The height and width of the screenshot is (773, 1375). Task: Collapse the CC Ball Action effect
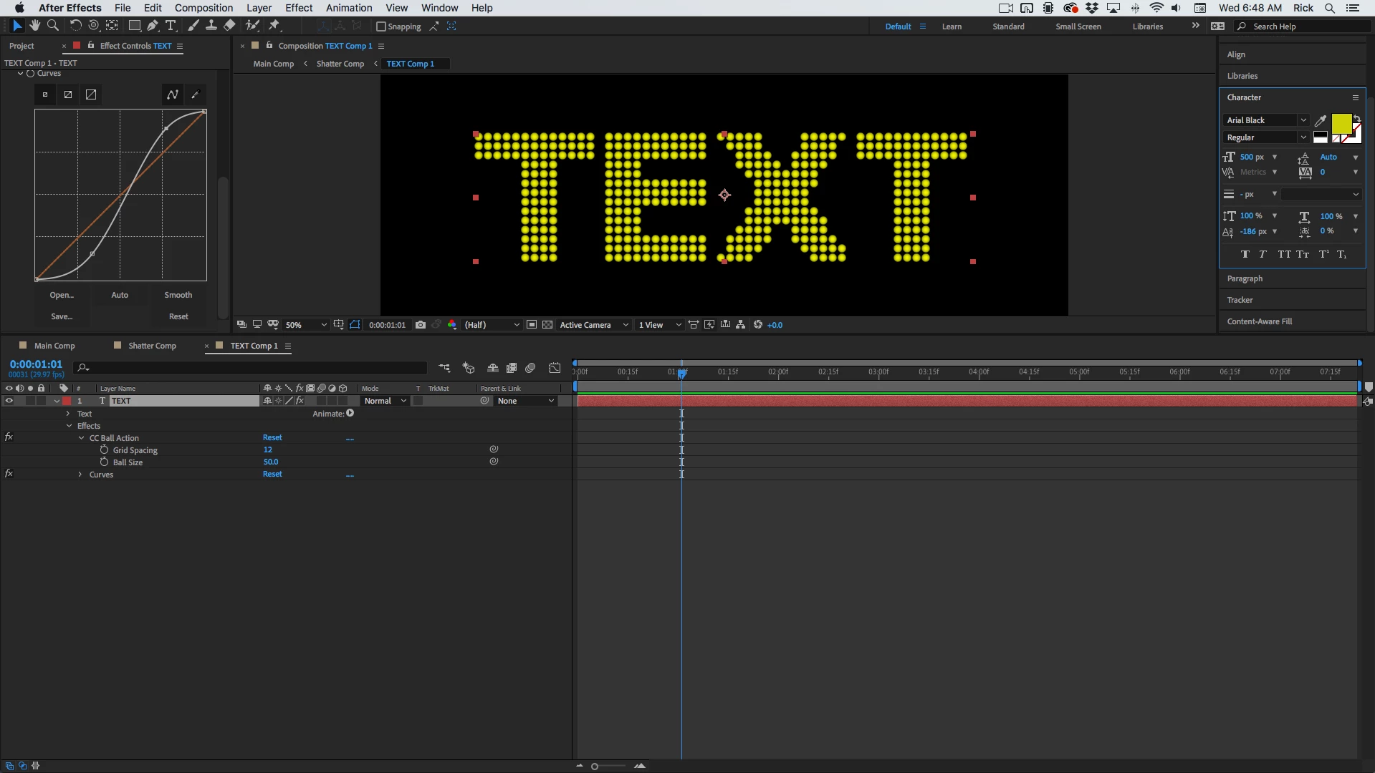point(82,438)
